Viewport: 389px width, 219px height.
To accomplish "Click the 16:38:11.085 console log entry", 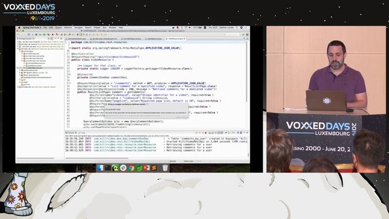I will tap(139, 145).
